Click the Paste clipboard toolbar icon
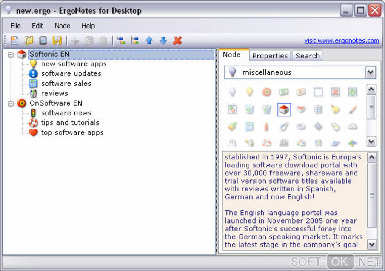385x271 pixels. point(103,41)
